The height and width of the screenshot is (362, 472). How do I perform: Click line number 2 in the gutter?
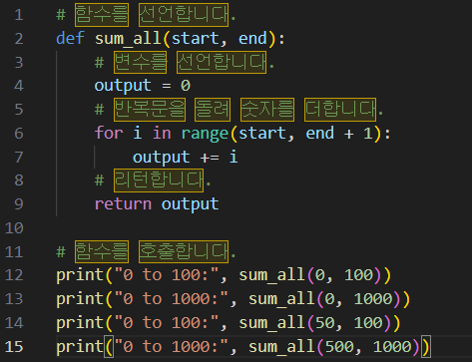coord(19,39)
